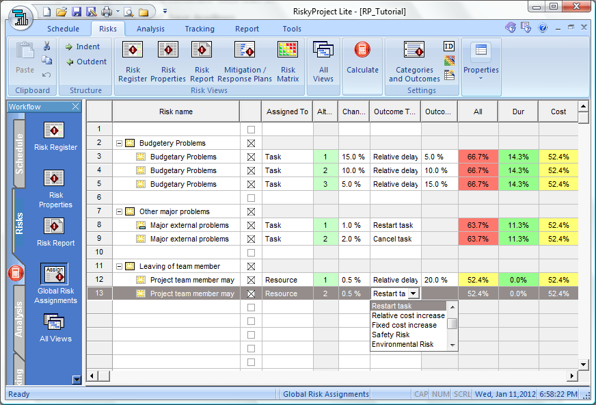
Task: Open Risk Properties in the ribbon
Action: pos(168,62)
